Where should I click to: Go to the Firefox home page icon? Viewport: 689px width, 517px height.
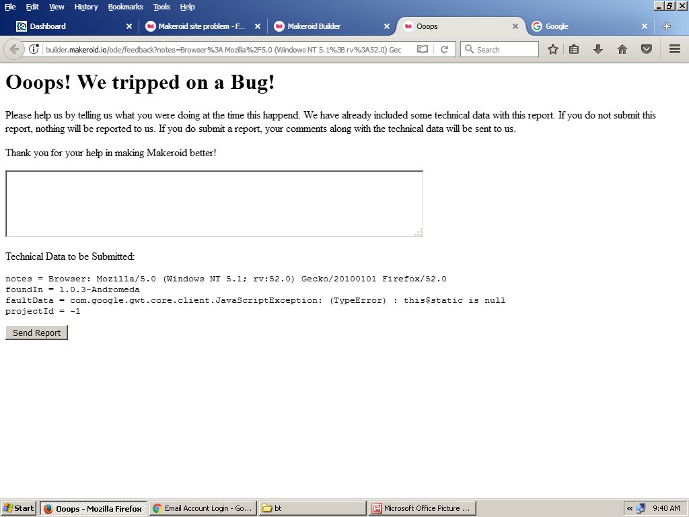(x=622, y=49)
